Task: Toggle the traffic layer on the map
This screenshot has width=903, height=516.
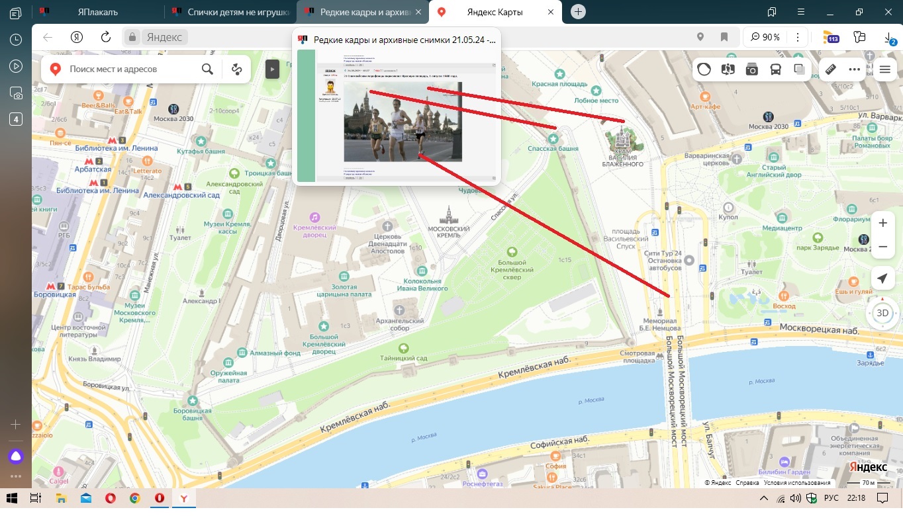Action: point(704,69)
